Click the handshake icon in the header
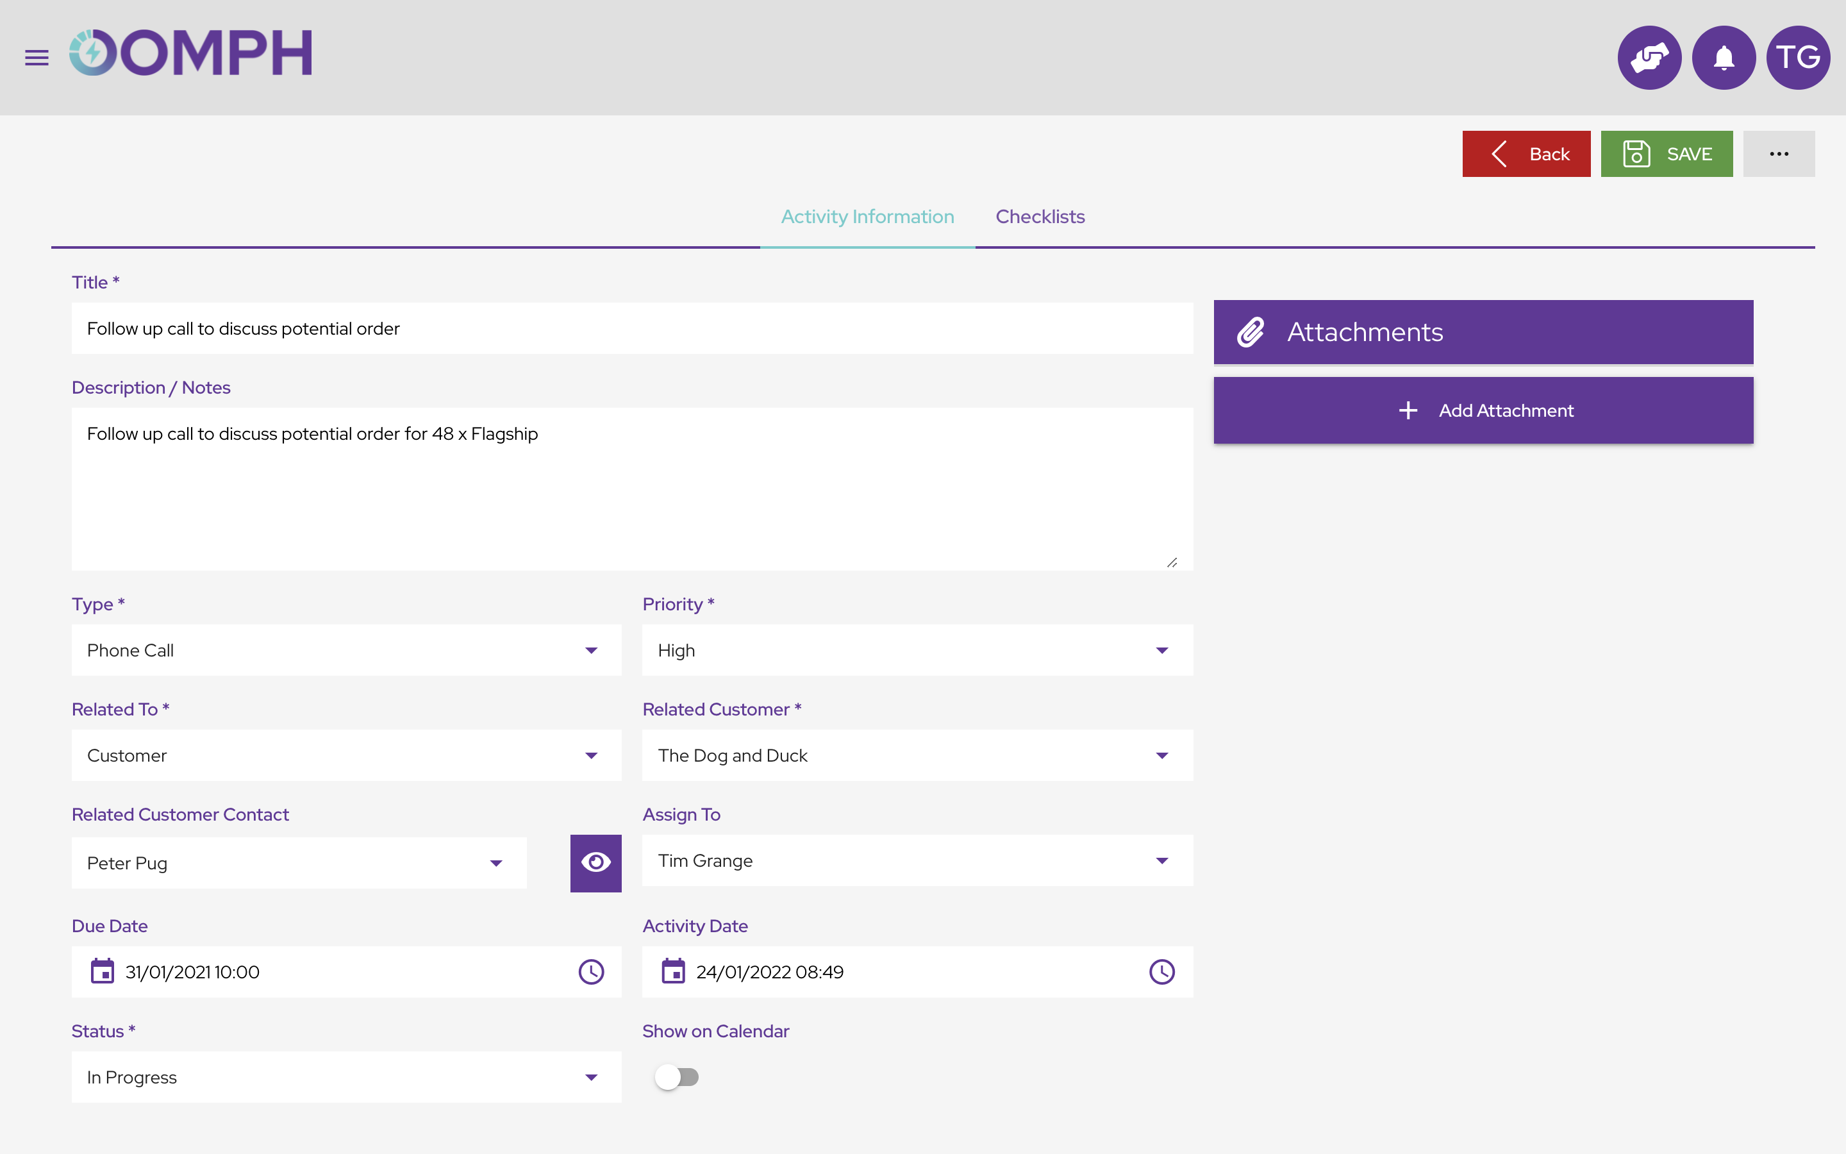Viewport: 1846px width, 1154px height. [1649, 57]
